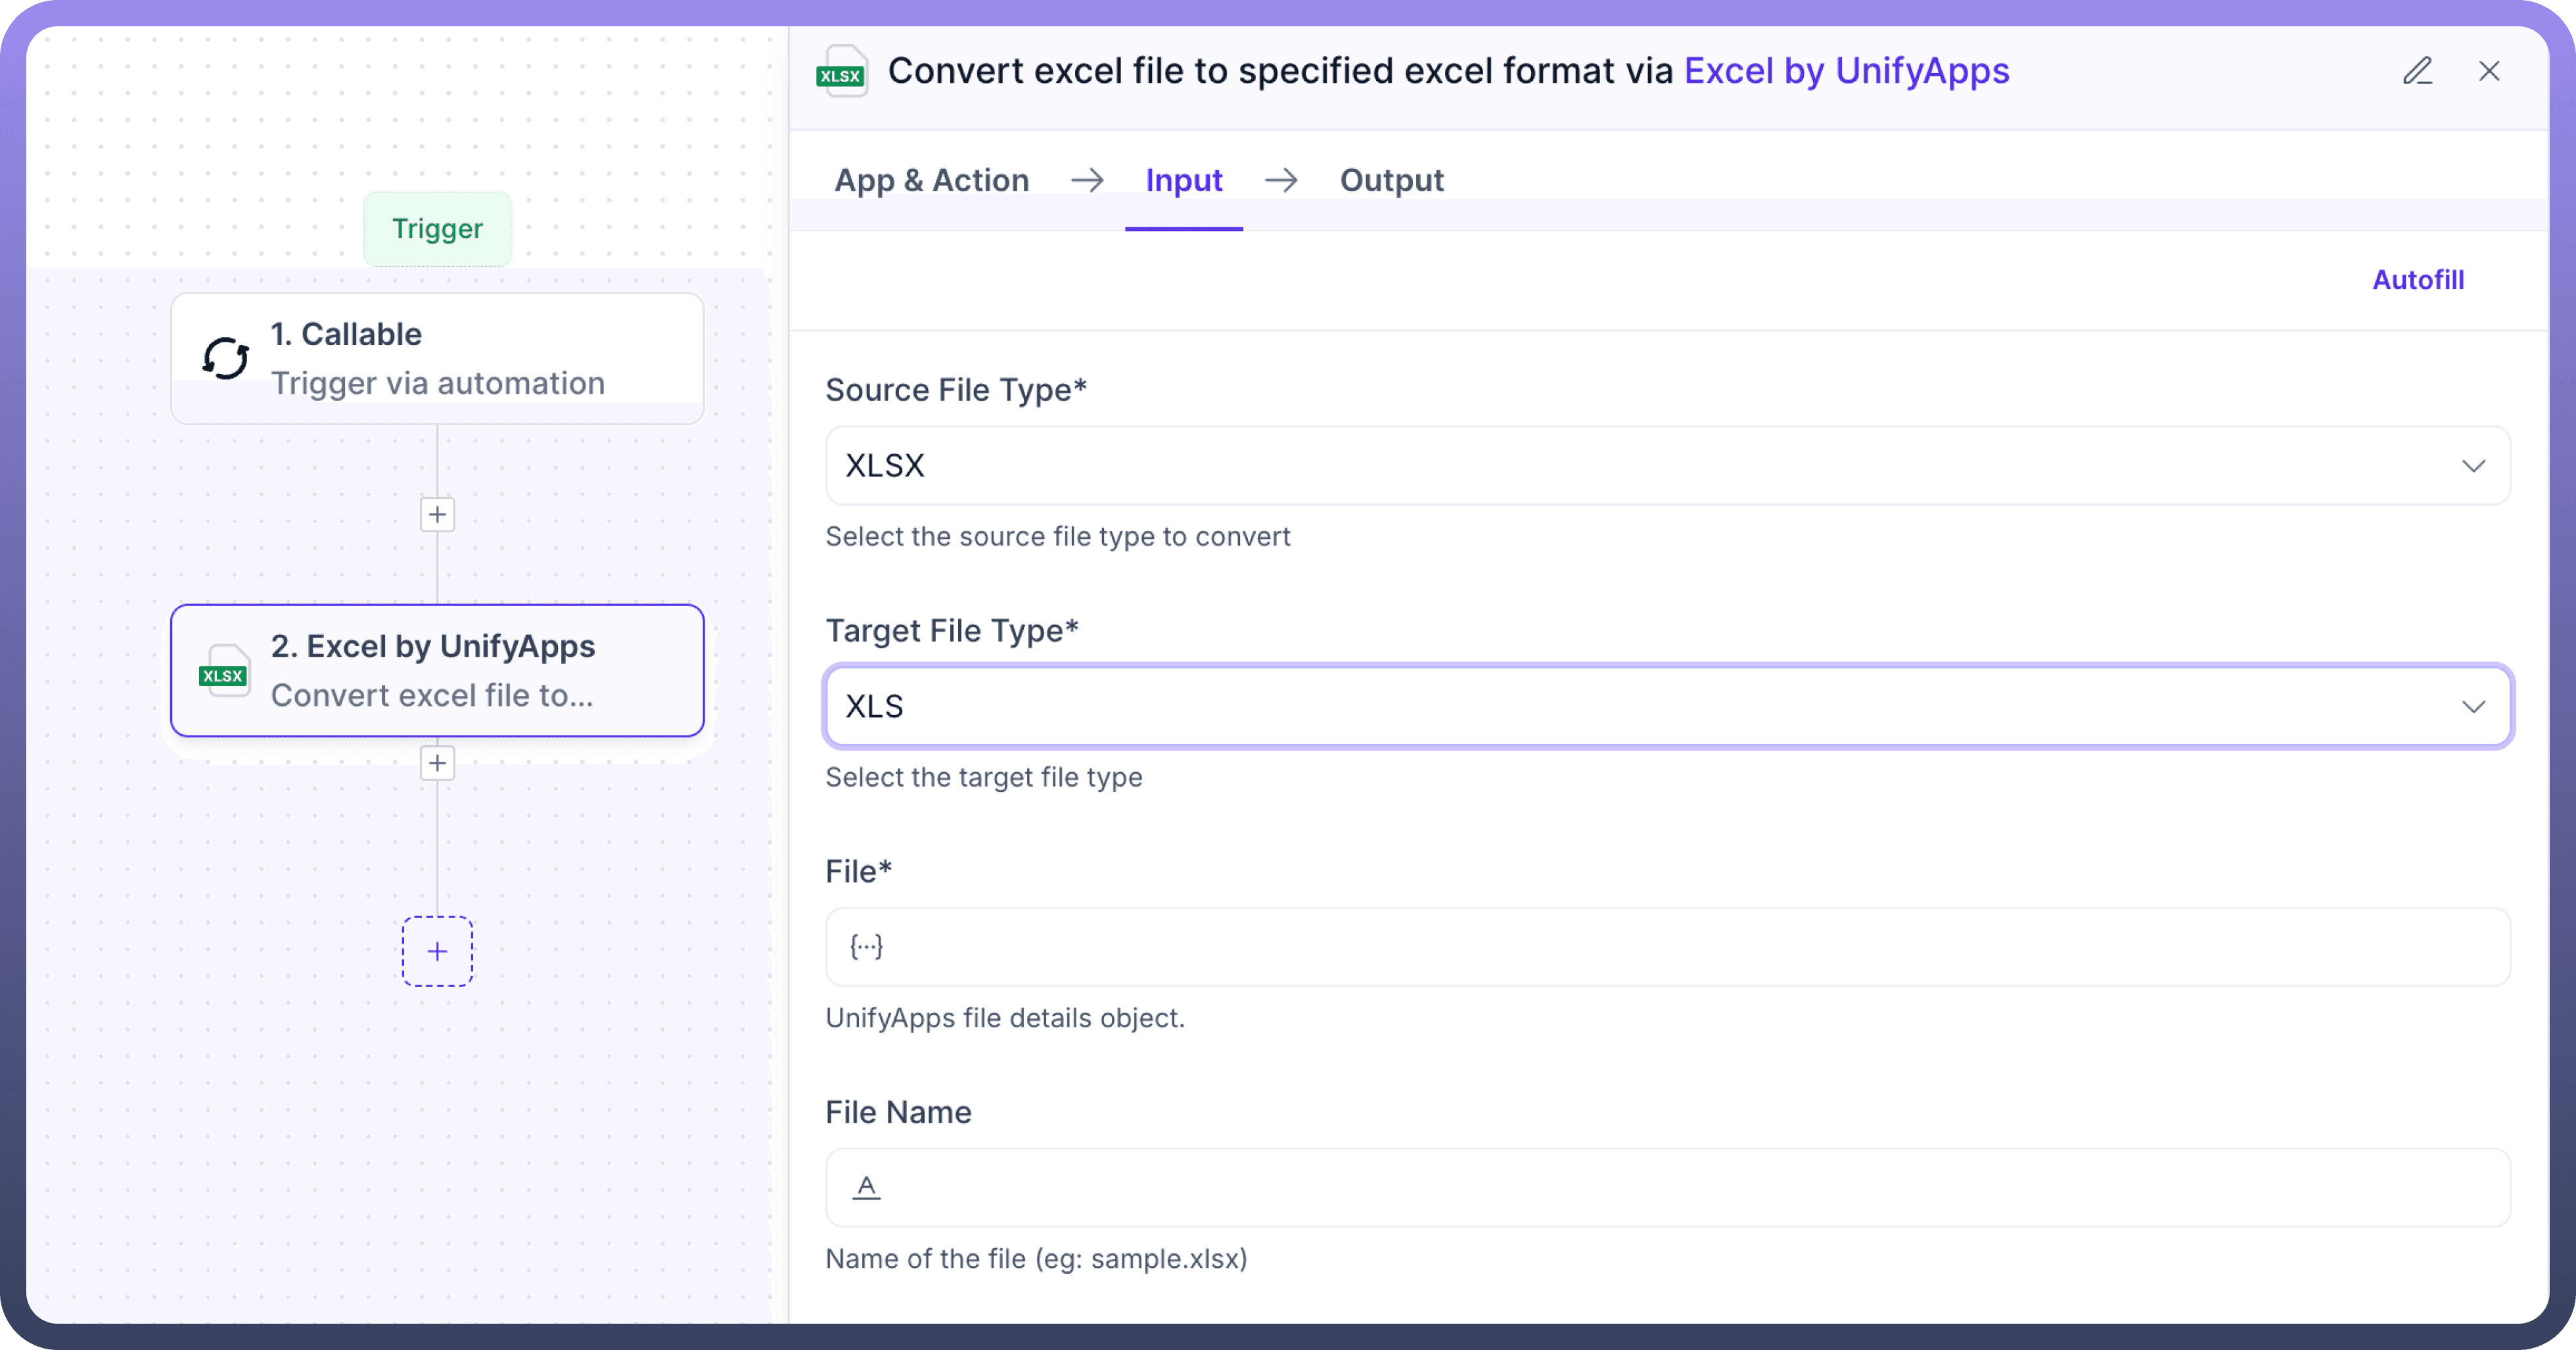Click the Callable refresh arrows icon
Image resolution: width=2576 pixels, height=1350 pixels.
point(226,358)
